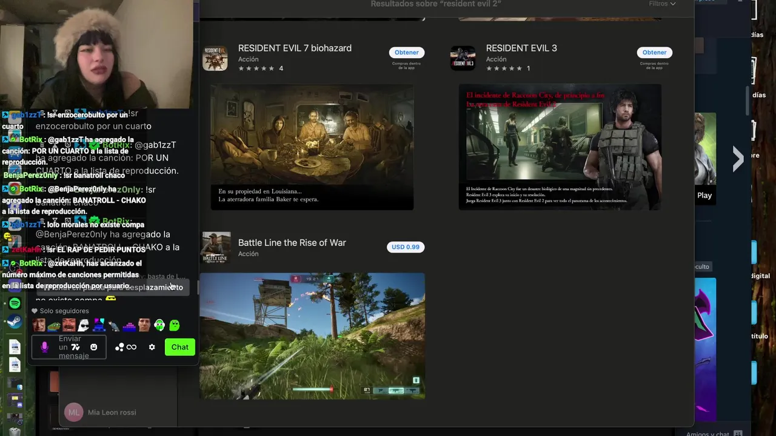
Task: Get RESIDENT EVIL 7 biohazard with Obtener
Action: coord(406,53)
